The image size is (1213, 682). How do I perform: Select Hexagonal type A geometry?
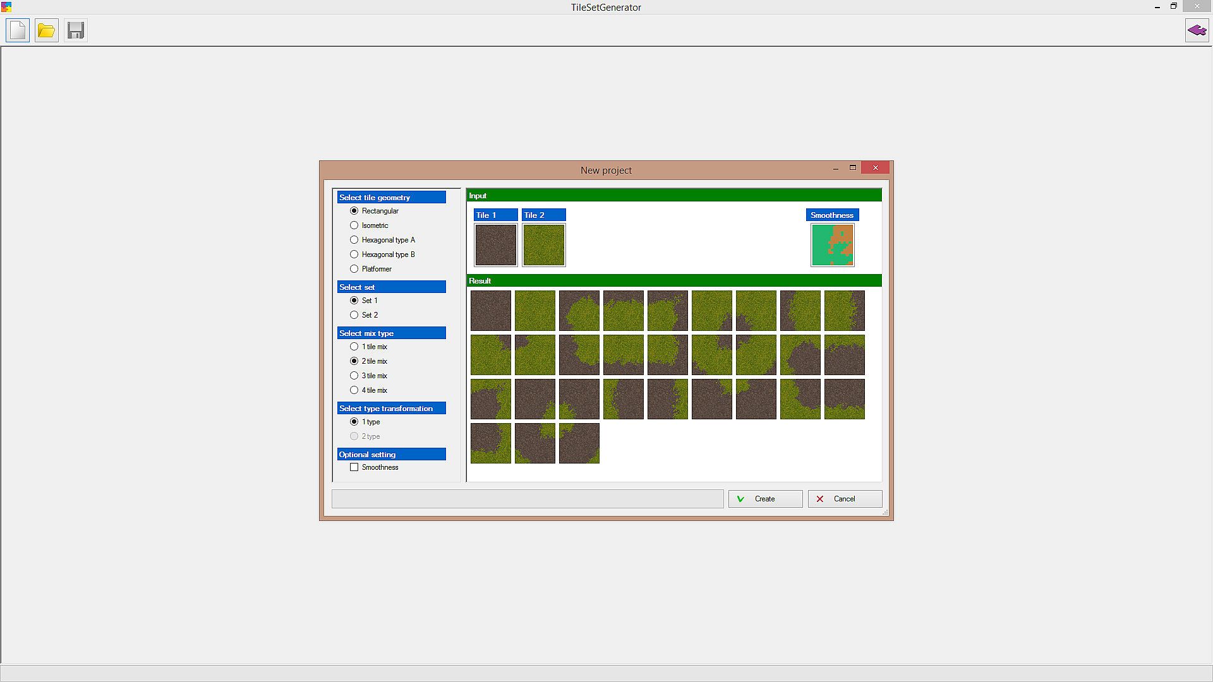point(354,240)
